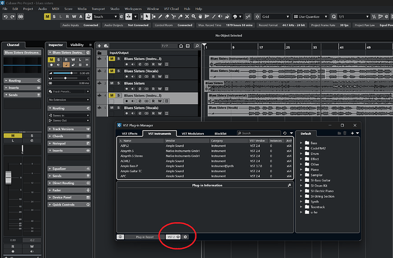Open the Workspaces menu
The width and height of the screenshot is (393, 258).
click(133, 9)
